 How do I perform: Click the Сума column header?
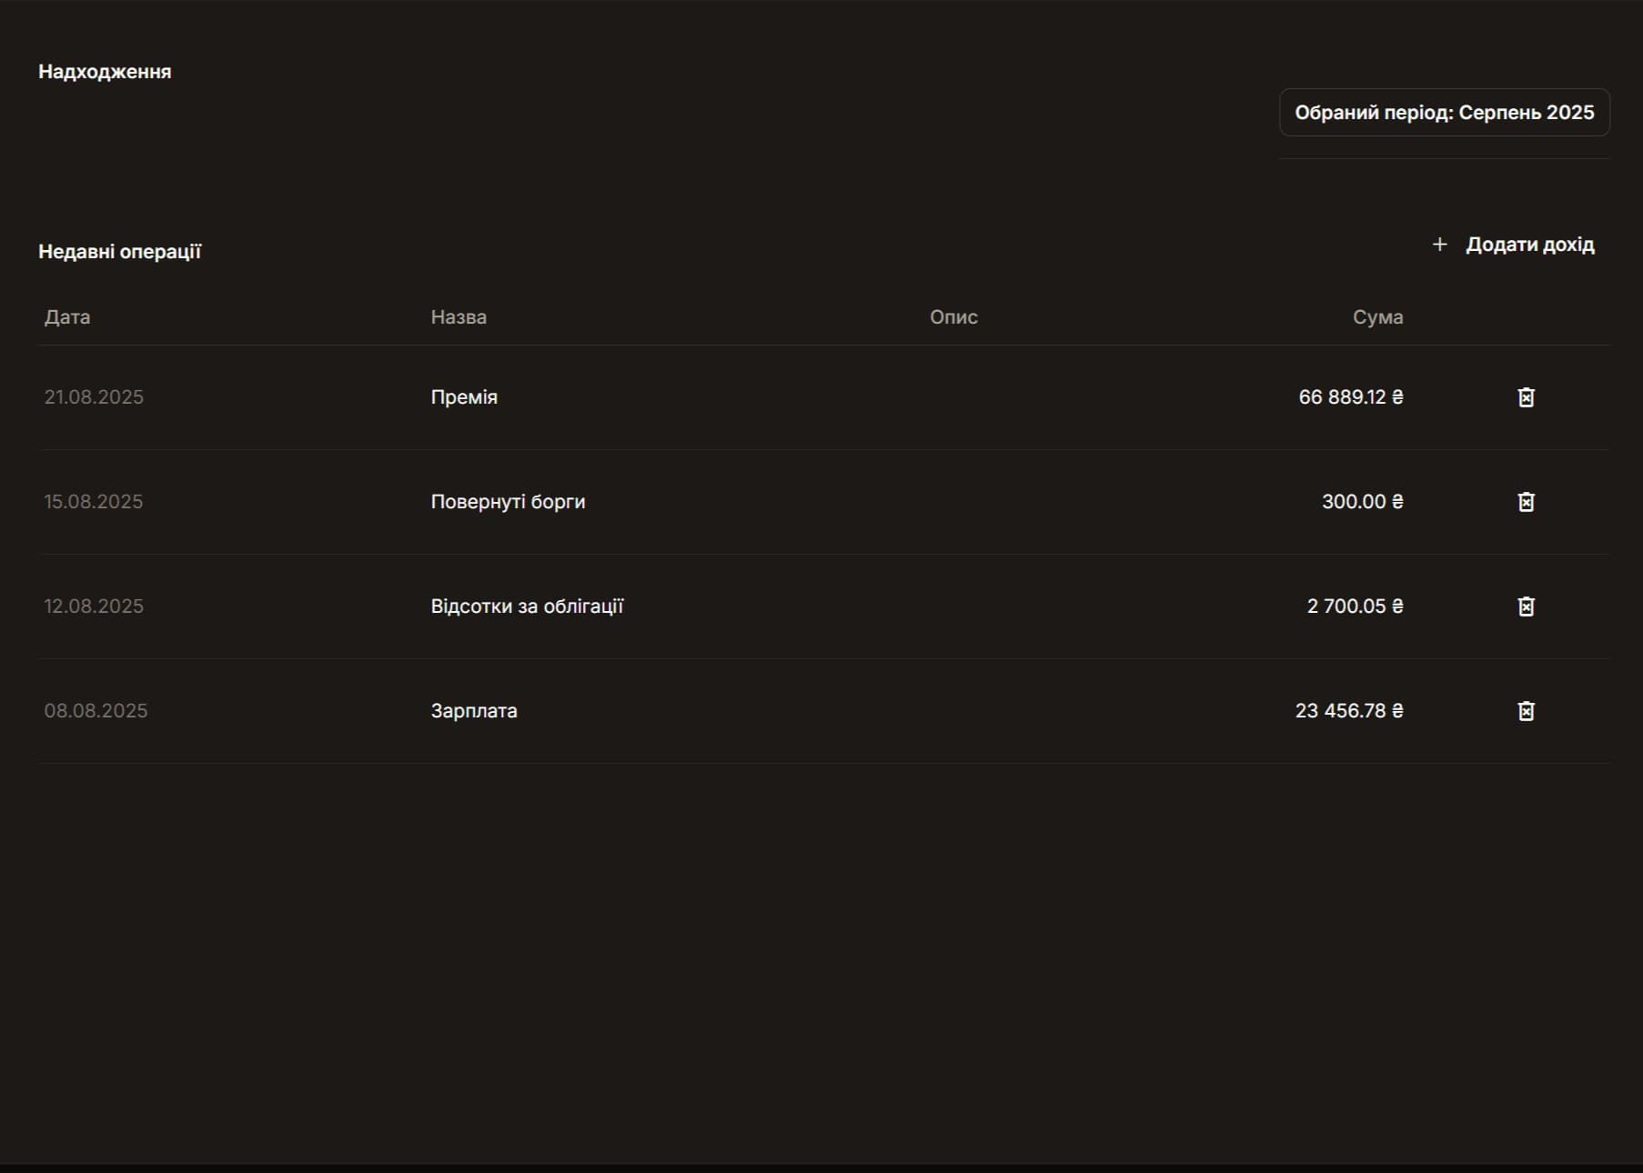(x=1377, y=317)
